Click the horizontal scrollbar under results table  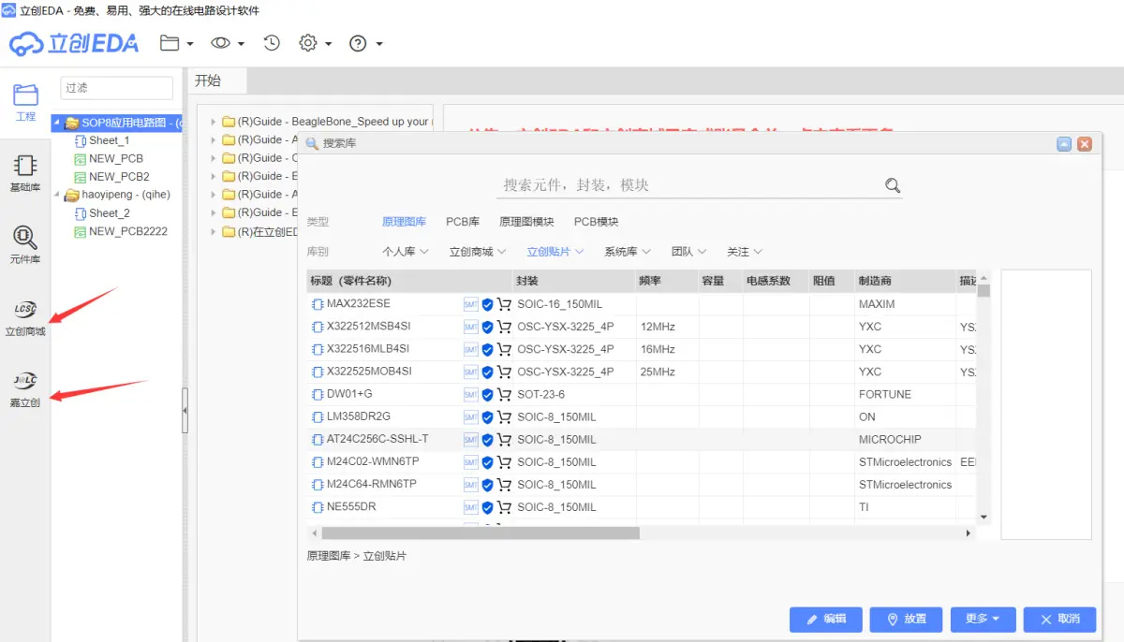(x=481, y=533)
